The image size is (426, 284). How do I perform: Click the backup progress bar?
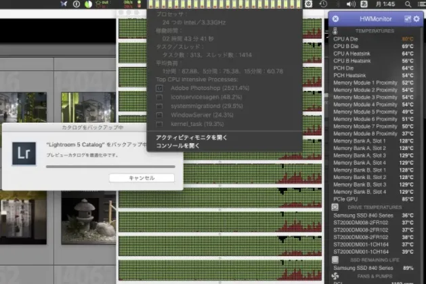click(x=110, y=167)
